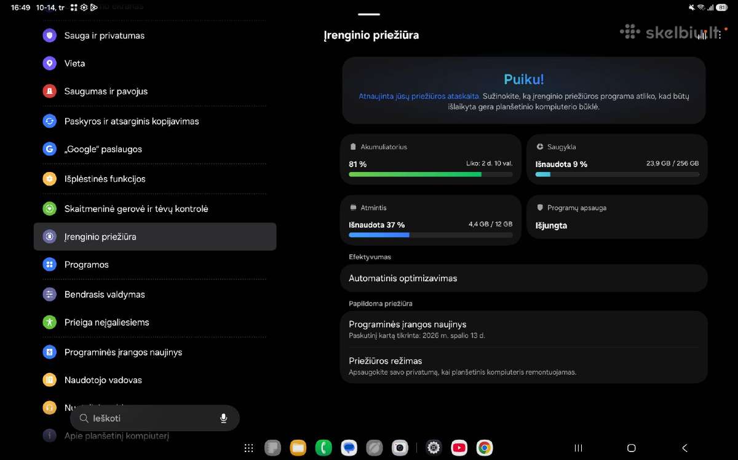Image resolution: width=738 pixels, height=460 pixels.
Task: Open the more options three-dot menu
Action: click(x=720, y=36)
